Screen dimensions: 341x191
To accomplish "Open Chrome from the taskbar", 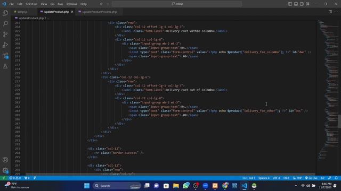I will tap(225, 186).
